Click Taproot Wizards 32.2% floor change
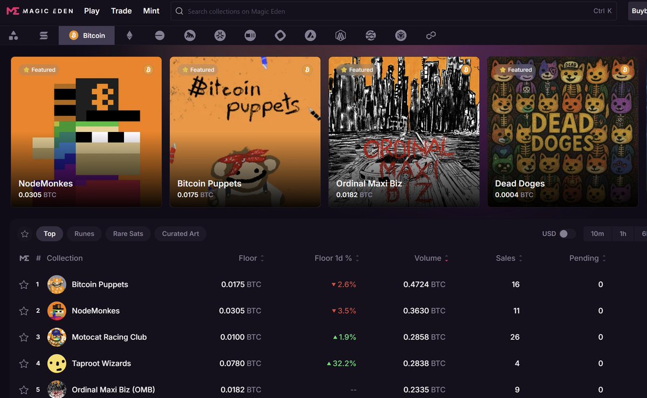 (x=341, y=364)
